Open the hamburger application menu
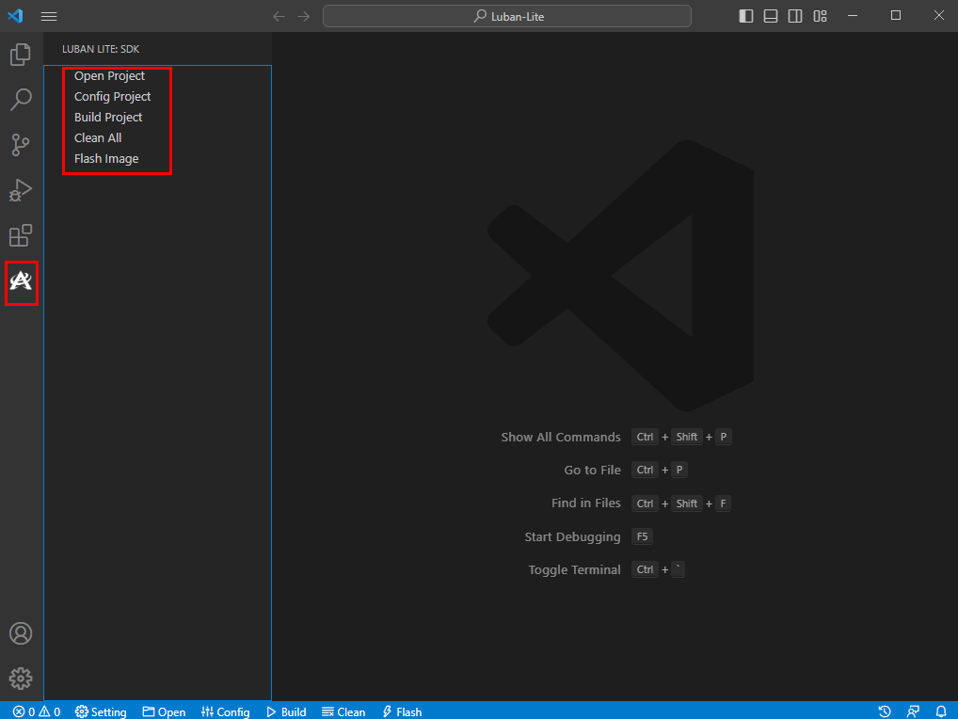 click(x=49, y=16)
